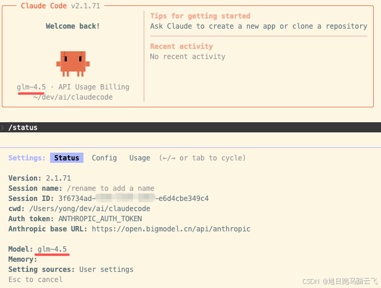381x288 pixels.
Task: Click the Model value 'glm-4.5'
Action: tap(52, 249)
